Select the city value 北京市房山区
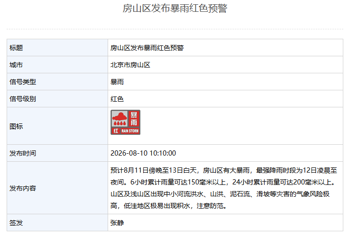This screenshot has height=236, width=349. [x=130, y=65]
